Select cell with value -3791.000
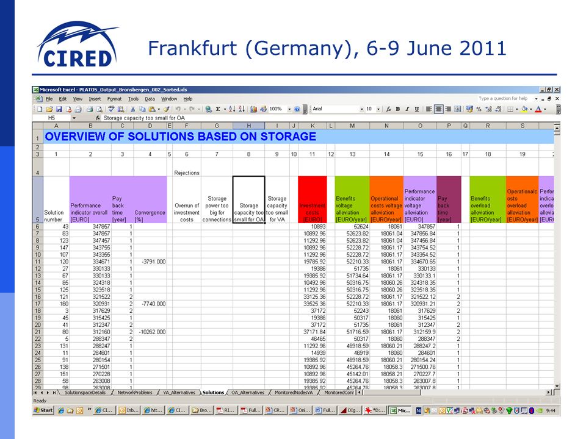 pyautogui.click(x=150, y=262)
